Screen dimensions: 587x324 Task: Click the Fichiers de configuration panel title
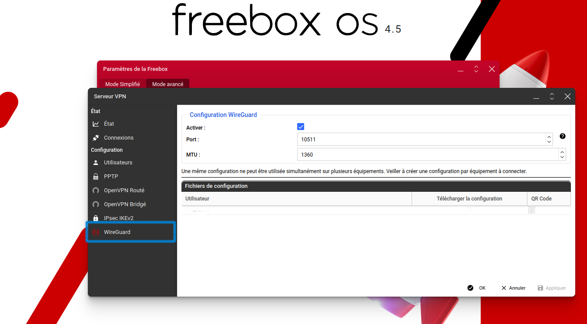click(x=216, y=186)
